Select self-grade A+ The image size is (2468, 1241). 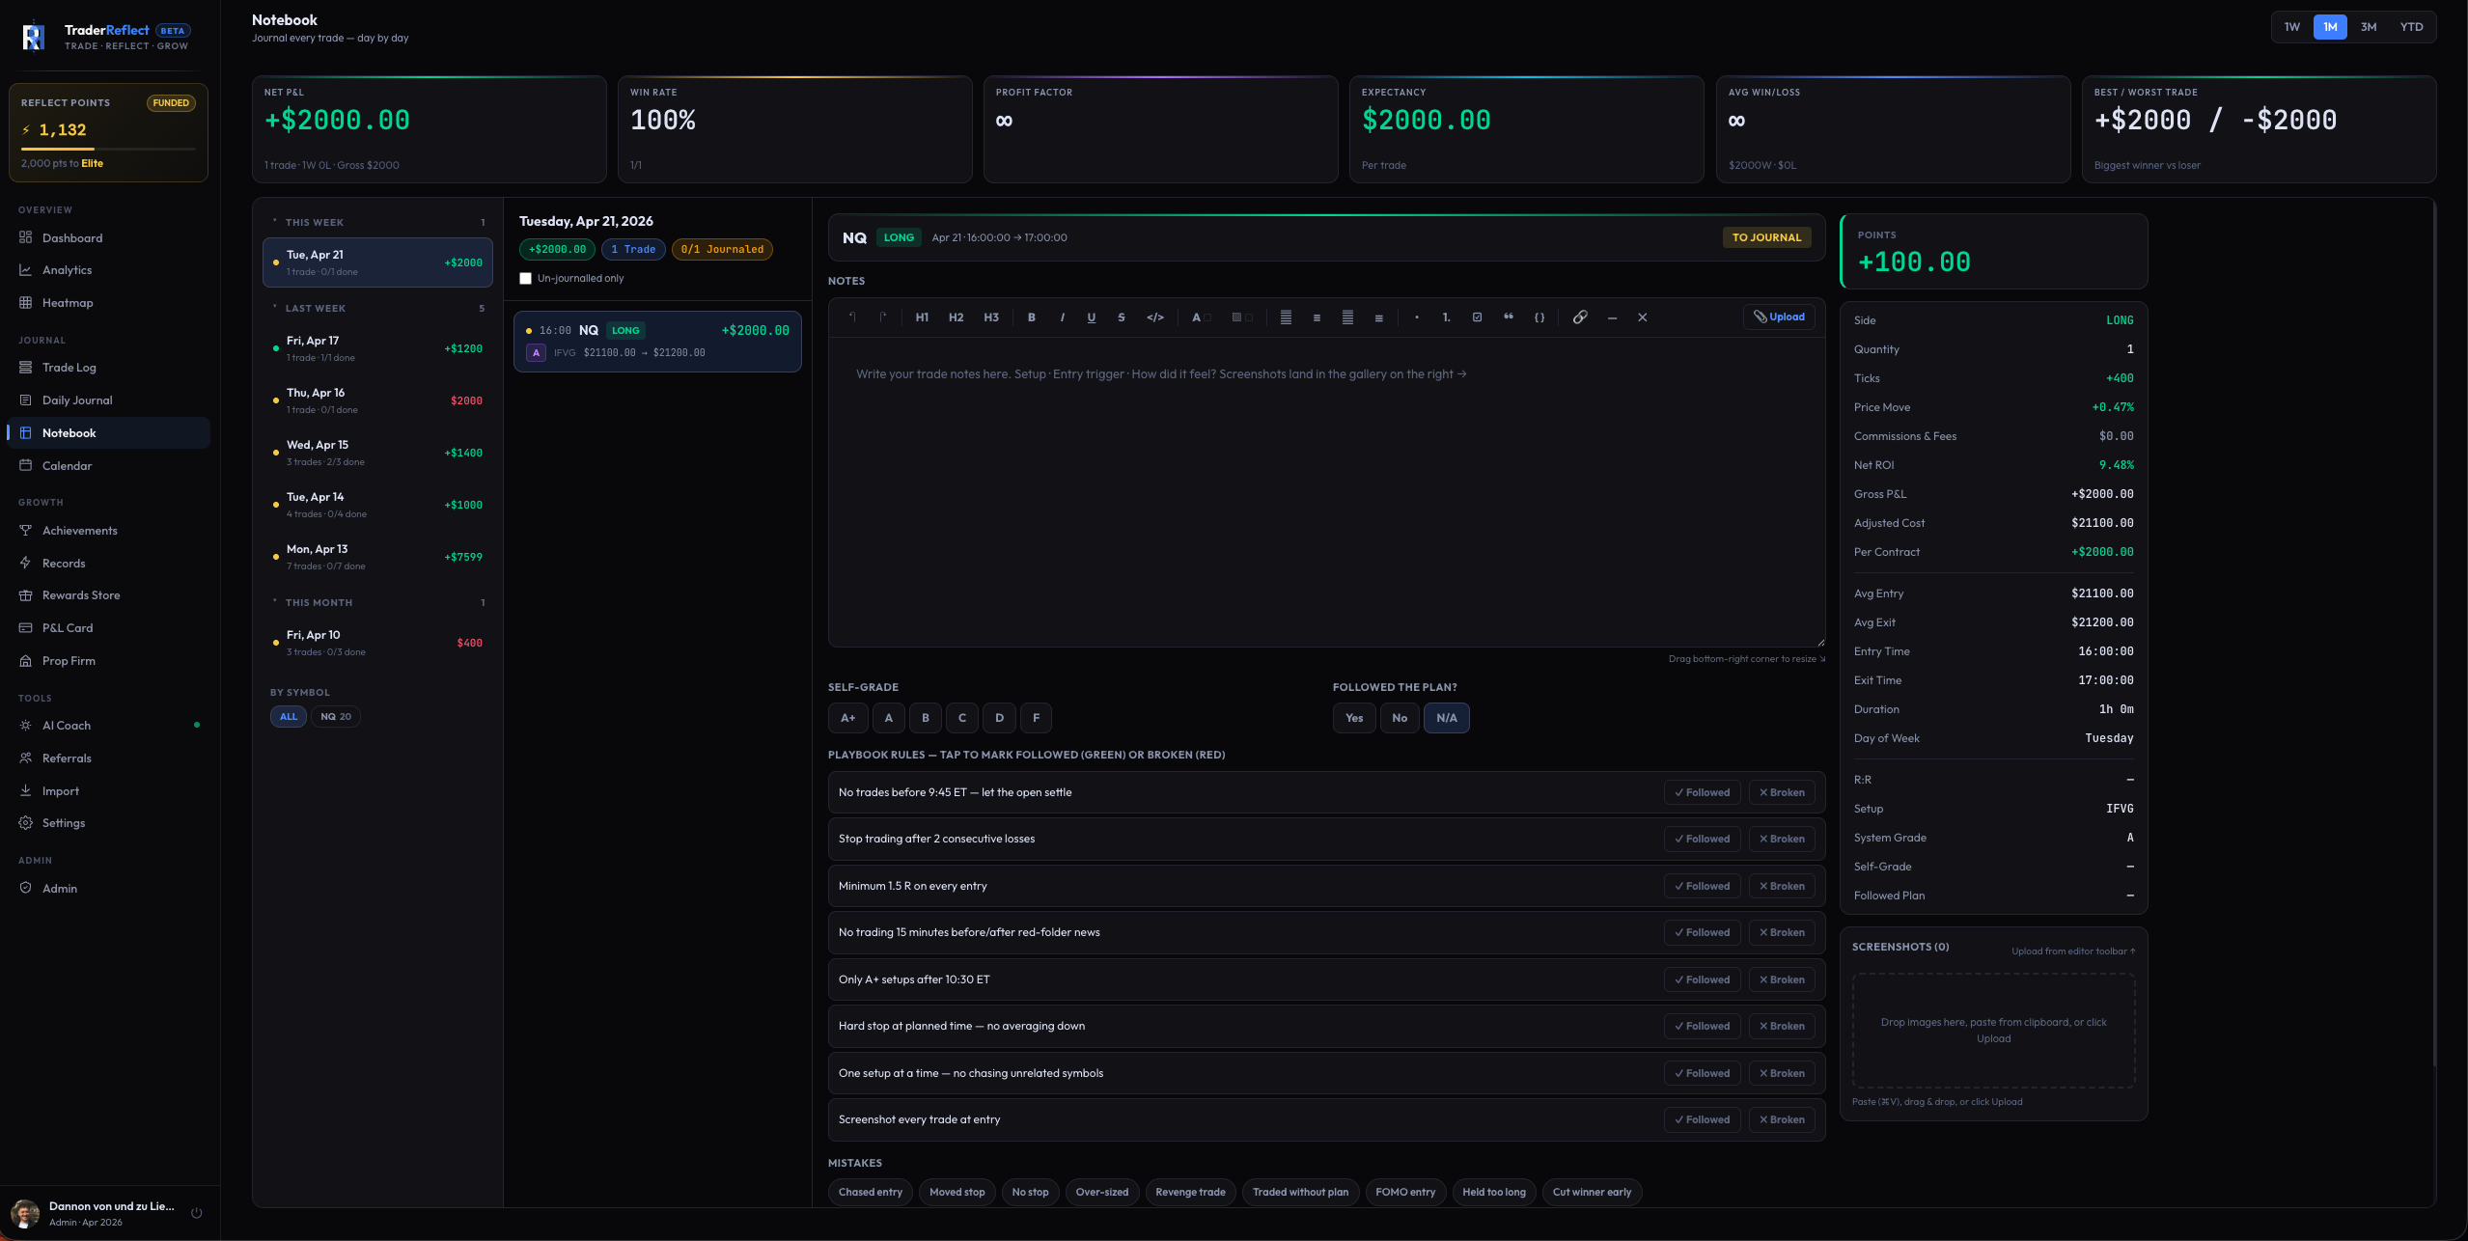coord(847,718)
